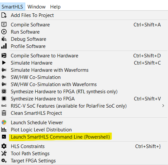Click the Tool Path Settings wrench icon
The image size is (168, 165).
coord(4,153)
